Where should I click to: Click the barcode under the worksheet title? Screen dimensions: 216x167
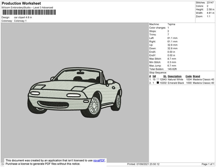pos(28,12)
